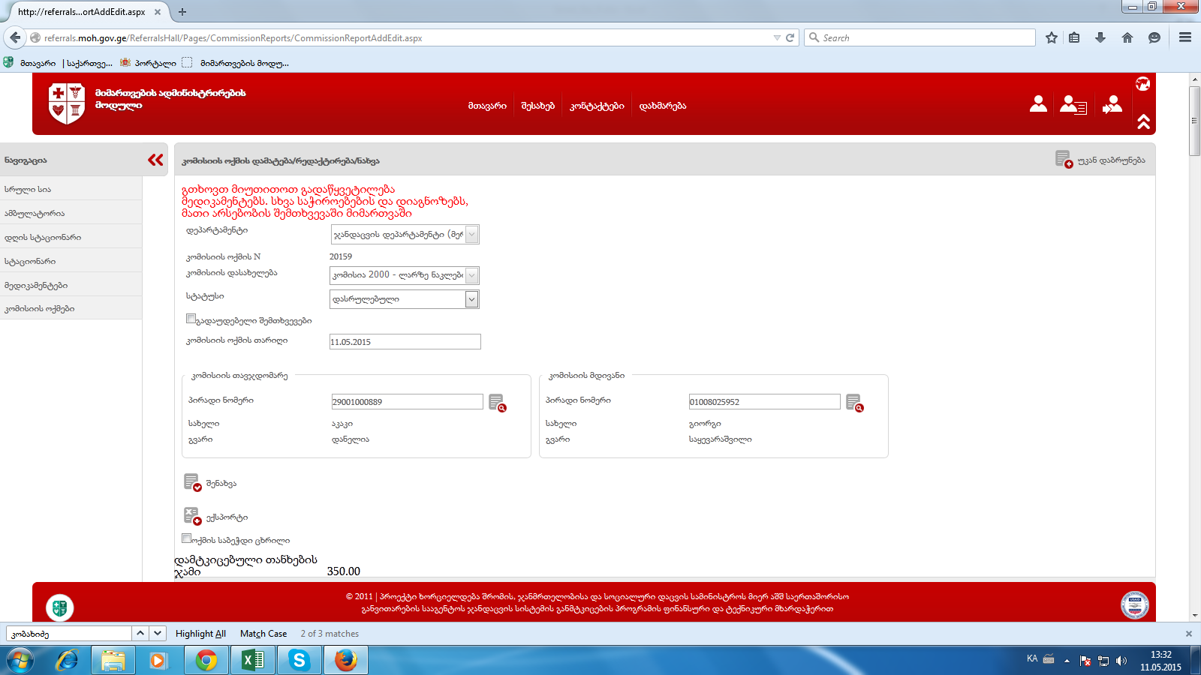The height and width of the screenshot is (675, 1201).
Task: Collapse the navigation sidebar with double-arrow icon
Action: 155,160
